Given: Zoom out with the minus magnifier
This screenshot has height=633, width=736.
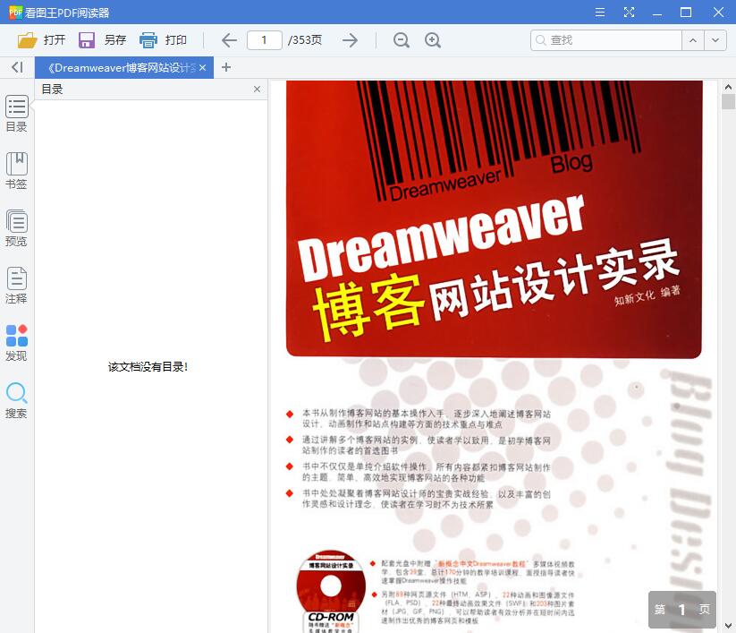Looking at the screenshot, I should click(402, 40).
